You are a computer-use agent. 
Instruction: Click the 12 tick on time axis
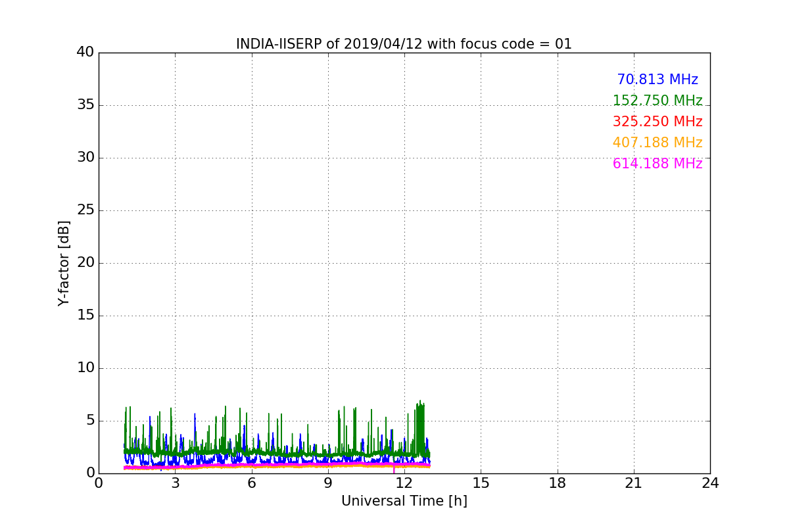coord(404,483)
